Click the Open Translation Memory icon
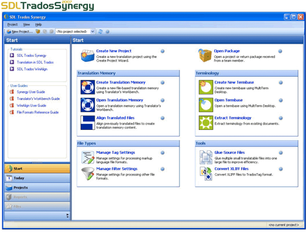307x233 pixels. tap(87, 105)
